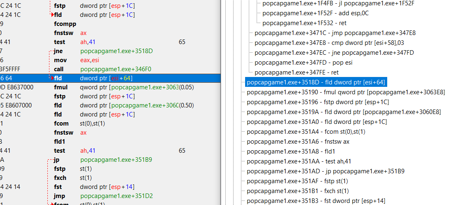Select trace entry +351B3 fst dword ptr [esp+14]

(x=316, y=201)
